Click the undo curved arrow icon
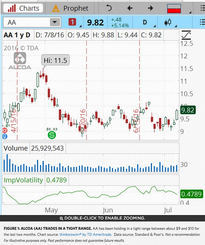Image resolution: width=205 pixels, height=245 pixels. pyautogui.click(x=109, y=8)
